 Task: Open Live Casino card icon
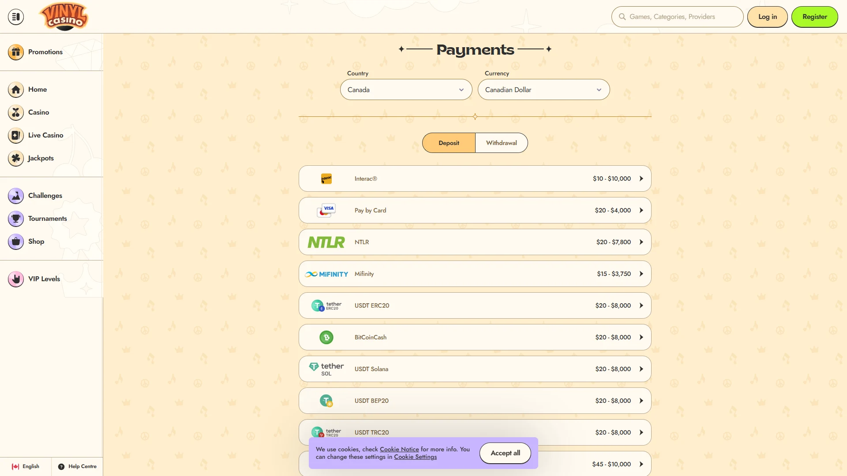[x=16, y=135]
